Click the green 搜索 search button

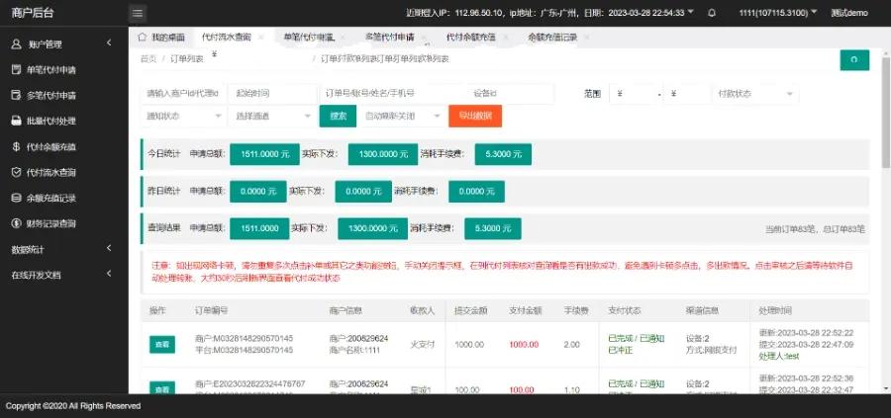click(338, 116)
